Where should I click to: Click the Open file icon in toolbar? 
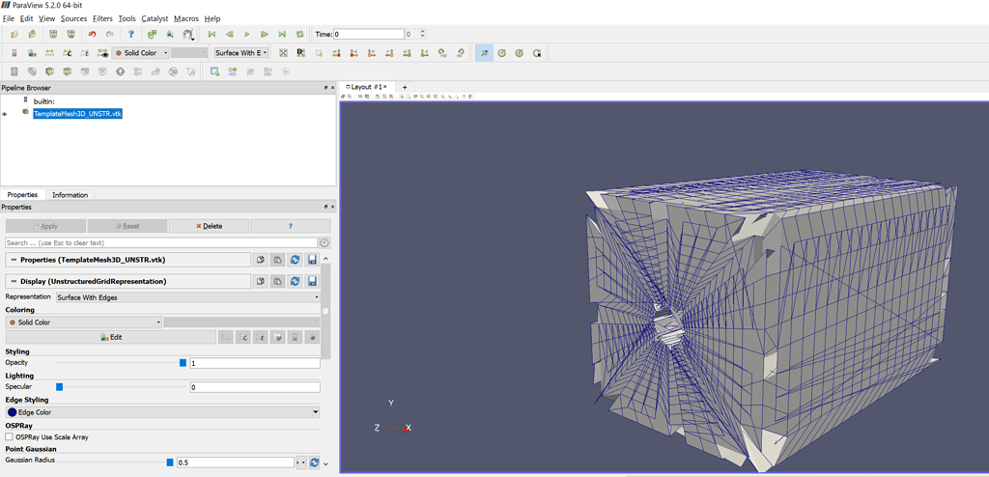click(x=14, y=35)
